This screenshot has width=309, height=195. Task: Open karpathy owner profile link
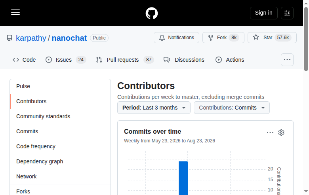[31, 38]
